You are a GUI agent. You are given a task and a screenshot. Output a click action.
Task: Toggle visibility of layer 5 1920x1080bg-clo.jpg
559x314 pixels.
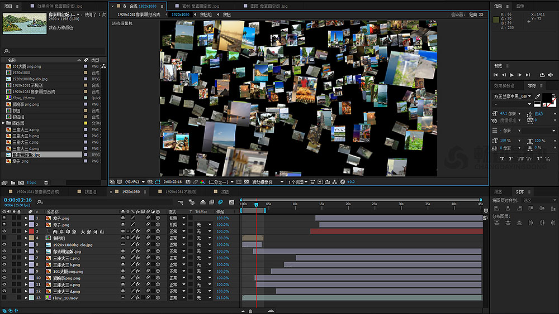coord(4,244)
